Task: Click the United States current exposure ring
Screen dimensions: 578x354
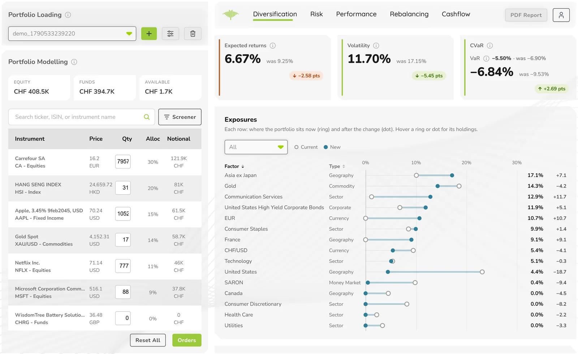Action: (482, 272)
